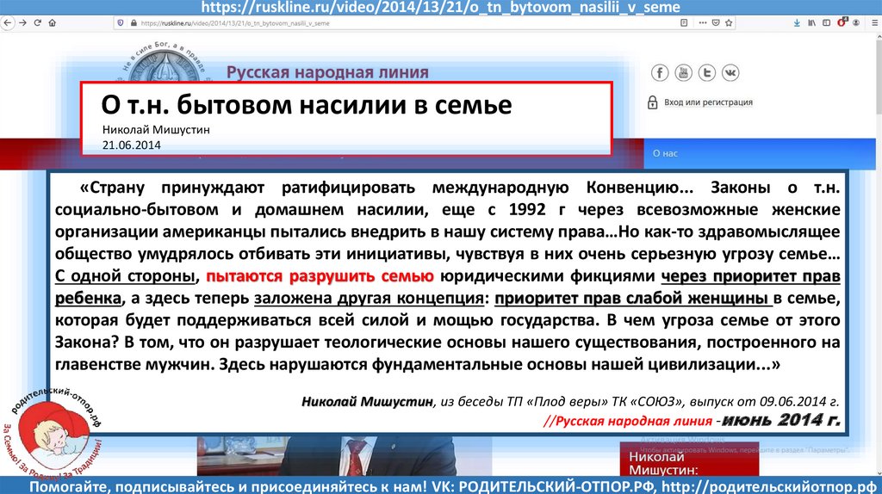
Task: Open the browser home page icon
Action: pos(53,23)
